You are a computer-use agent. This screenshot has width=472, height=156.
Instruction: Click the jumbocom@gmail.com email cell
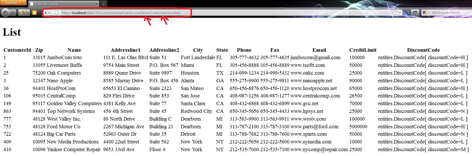point(316,57)
